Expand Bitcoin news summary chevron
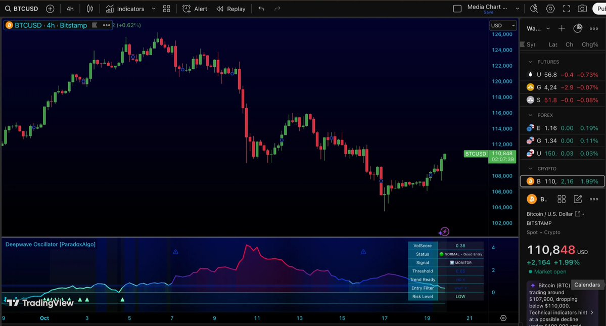606x326 pixels. tap(592, 312)
